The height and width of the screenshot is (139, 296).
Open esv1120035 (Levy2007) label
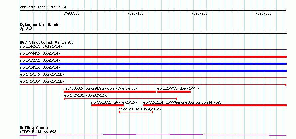(178, 88)
